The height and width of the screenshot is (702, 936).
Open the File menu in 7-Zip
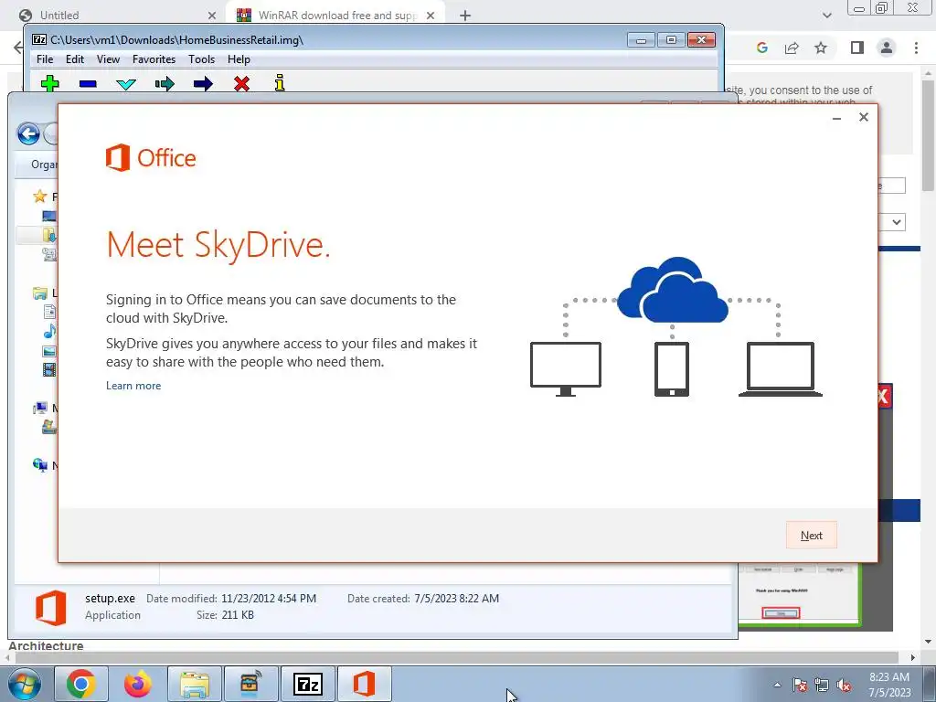tap(45, 59)
